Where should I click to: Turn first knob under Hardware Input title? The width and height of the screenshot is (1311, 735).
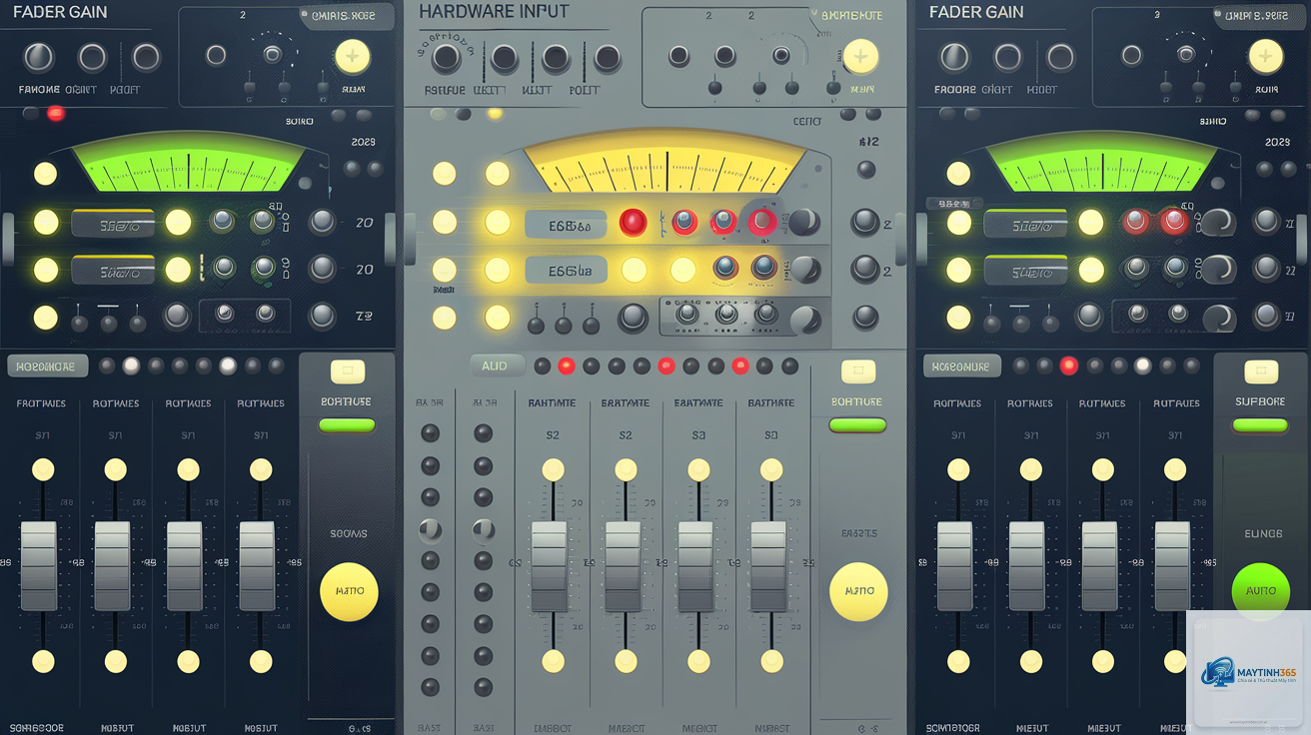tap(447, 59)
